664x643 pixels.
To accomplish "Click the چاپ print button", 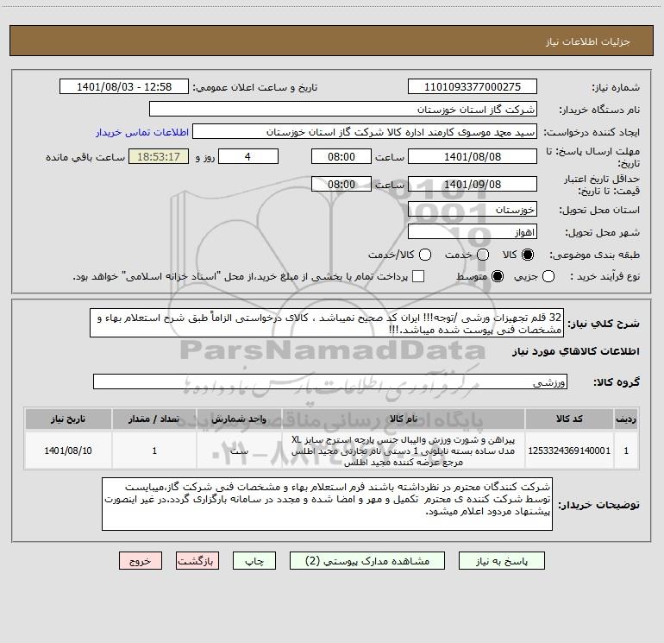I will [254, 561].
